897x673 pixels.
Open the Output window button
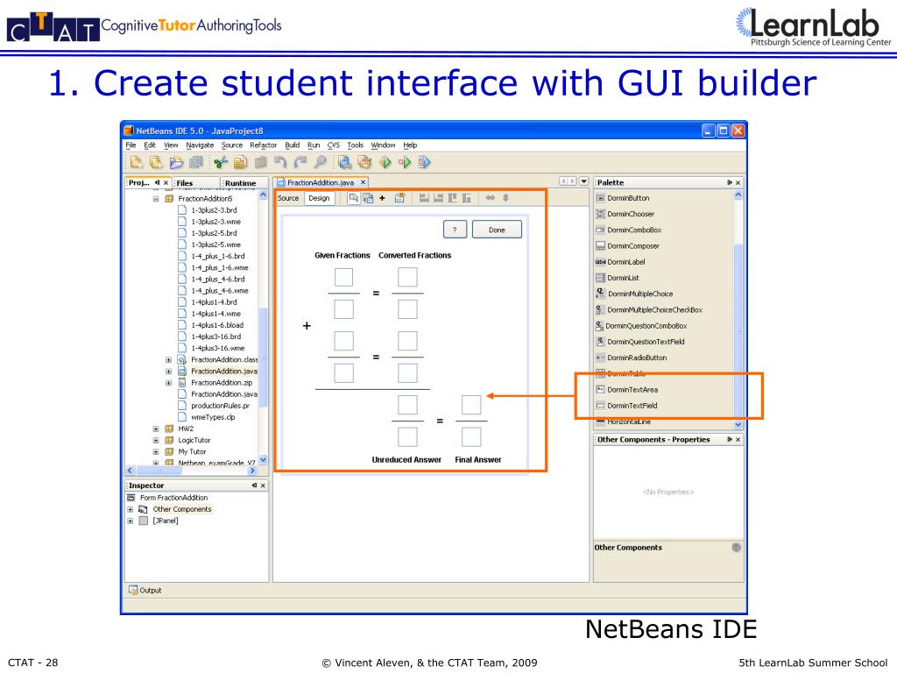tap(145, 590)
